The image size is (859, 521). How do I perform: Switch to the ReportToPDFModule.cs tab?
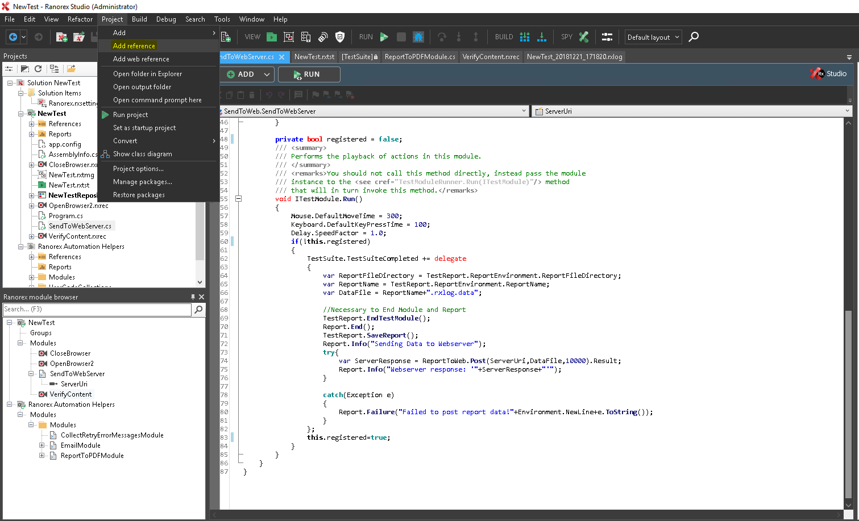pos(420,57)
